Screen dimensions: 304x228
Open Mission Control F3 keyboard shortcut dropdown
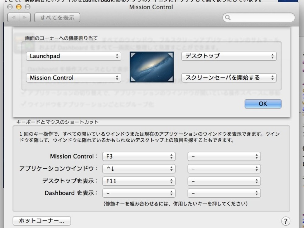pyautogui.click(x=139, y=157)
